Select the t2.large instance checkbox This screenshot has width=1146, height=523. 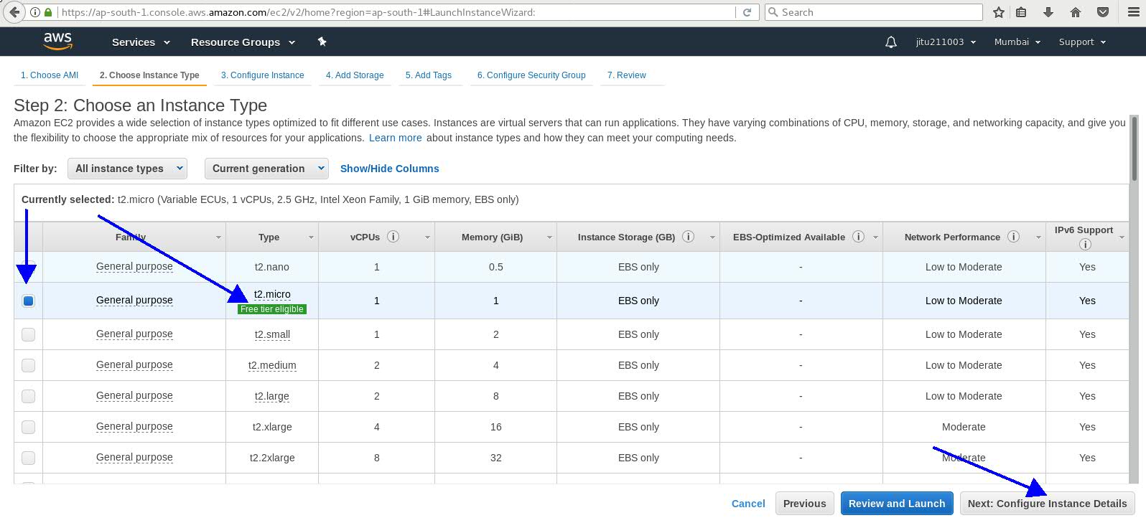click(x=28, y=396)
